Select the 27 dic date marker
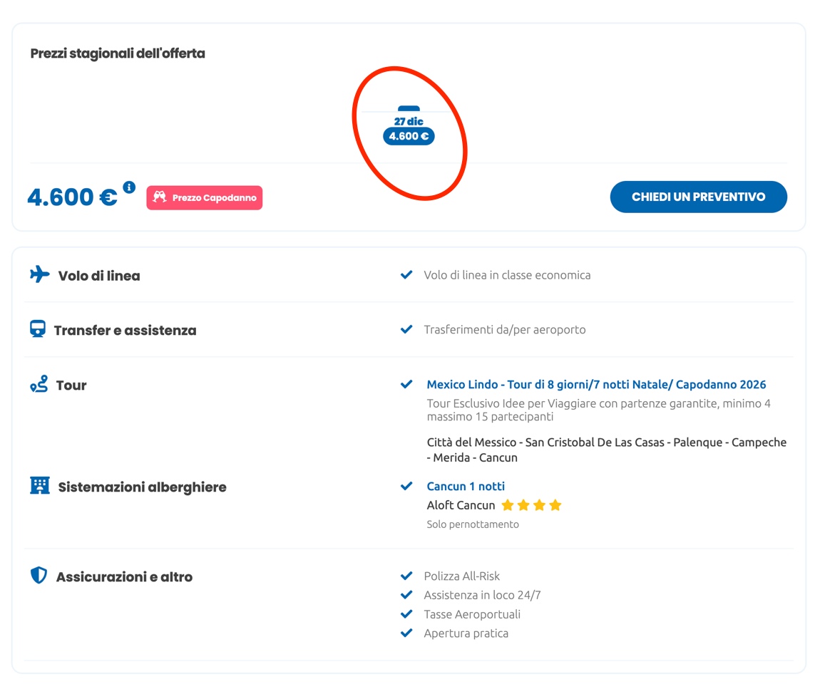The width and height of the screenshot is (820, 684). point(409,121)
